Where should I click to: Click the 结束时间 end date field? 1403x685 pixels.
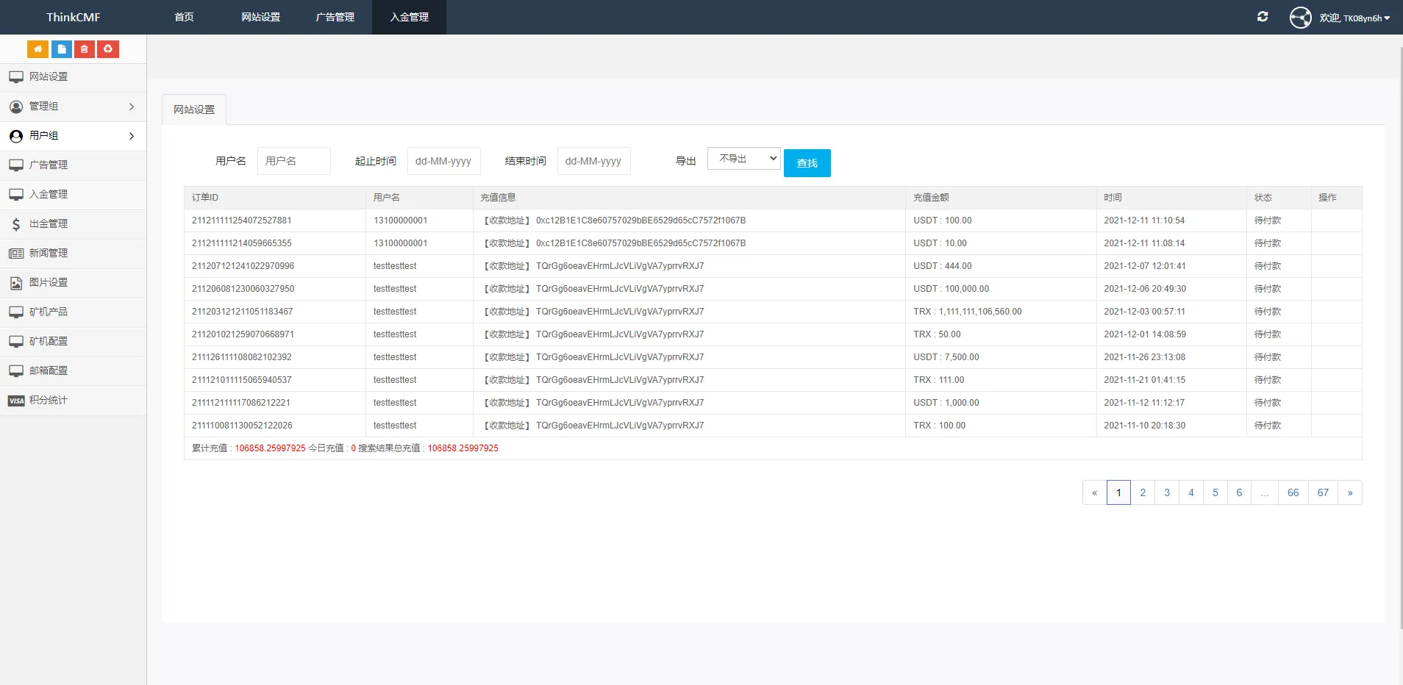[x=593, y=161]
